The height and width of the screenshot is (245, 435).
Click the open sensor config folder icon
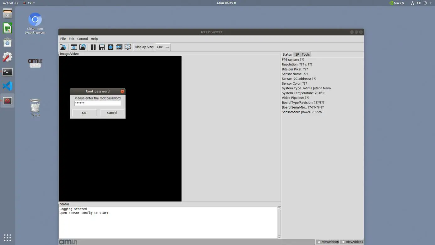[63, 47]
